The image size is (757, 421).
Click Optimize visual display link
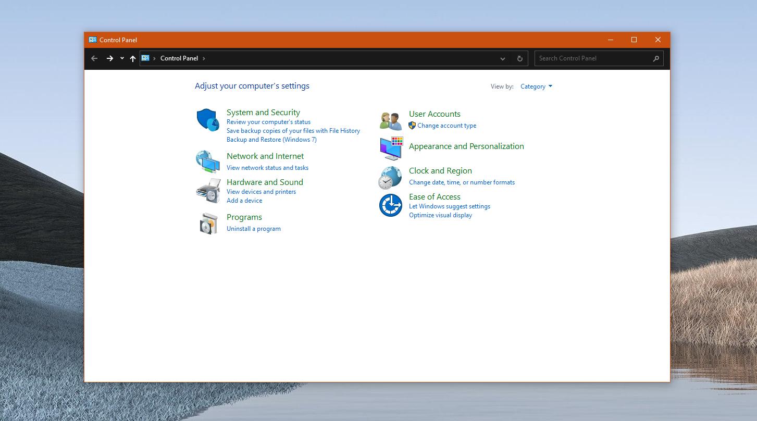440,215
